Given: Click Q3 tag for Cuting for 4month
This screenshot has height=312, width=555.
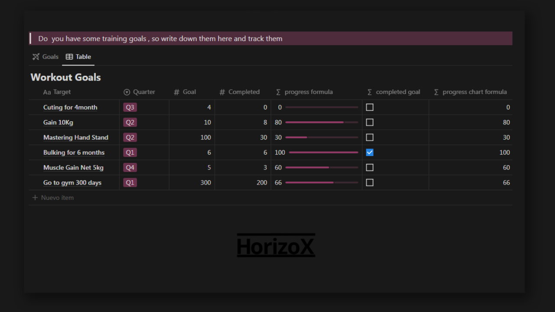Looking at the screenshot, I should tap(130, 107).
